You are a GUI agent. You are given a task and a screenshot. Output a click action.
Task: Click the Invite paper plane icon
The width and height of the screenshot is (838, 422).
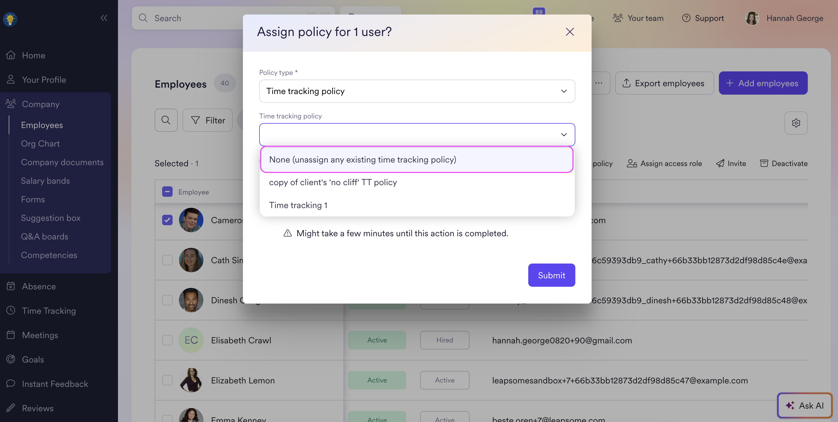click(x=720, y=163)
